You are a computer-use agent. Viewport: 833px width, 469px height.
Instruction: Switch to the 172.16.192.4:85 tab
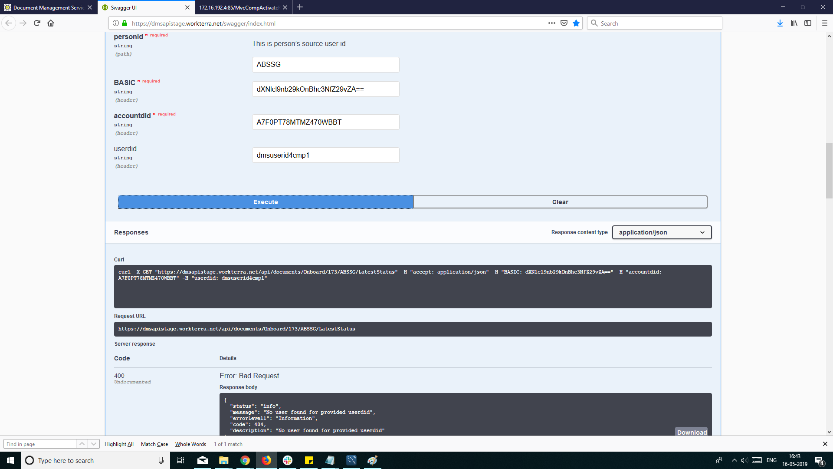239,7
